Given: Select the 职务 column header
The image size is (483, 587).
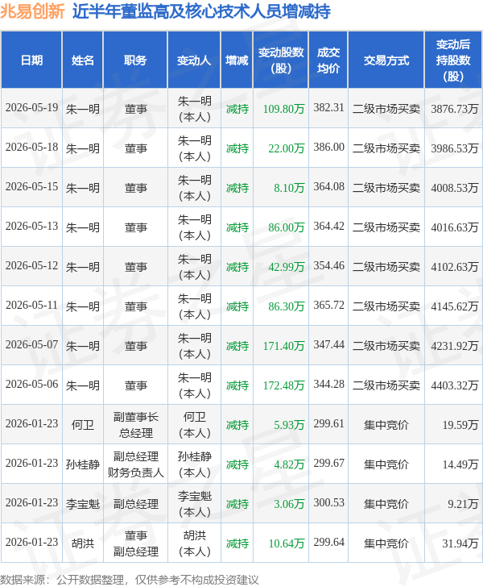Looking at the screenshot, I should 135,60.
